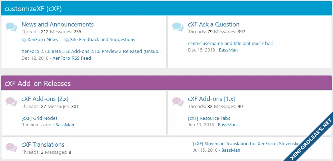The image size is (333, 161).
Task: Click the cXF Add-ons [2.x] forum icon
Action: click(x=11, y=102)
